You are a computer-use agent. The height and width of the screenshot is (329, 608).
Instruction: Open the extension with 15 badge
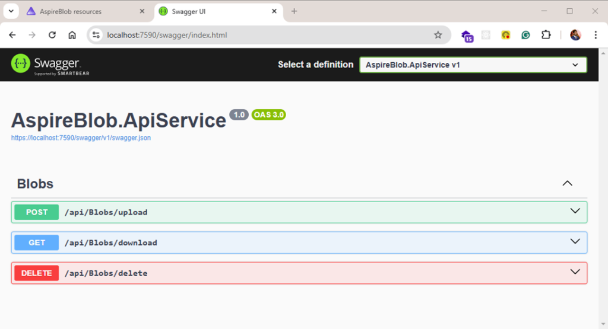coord(467,36)
